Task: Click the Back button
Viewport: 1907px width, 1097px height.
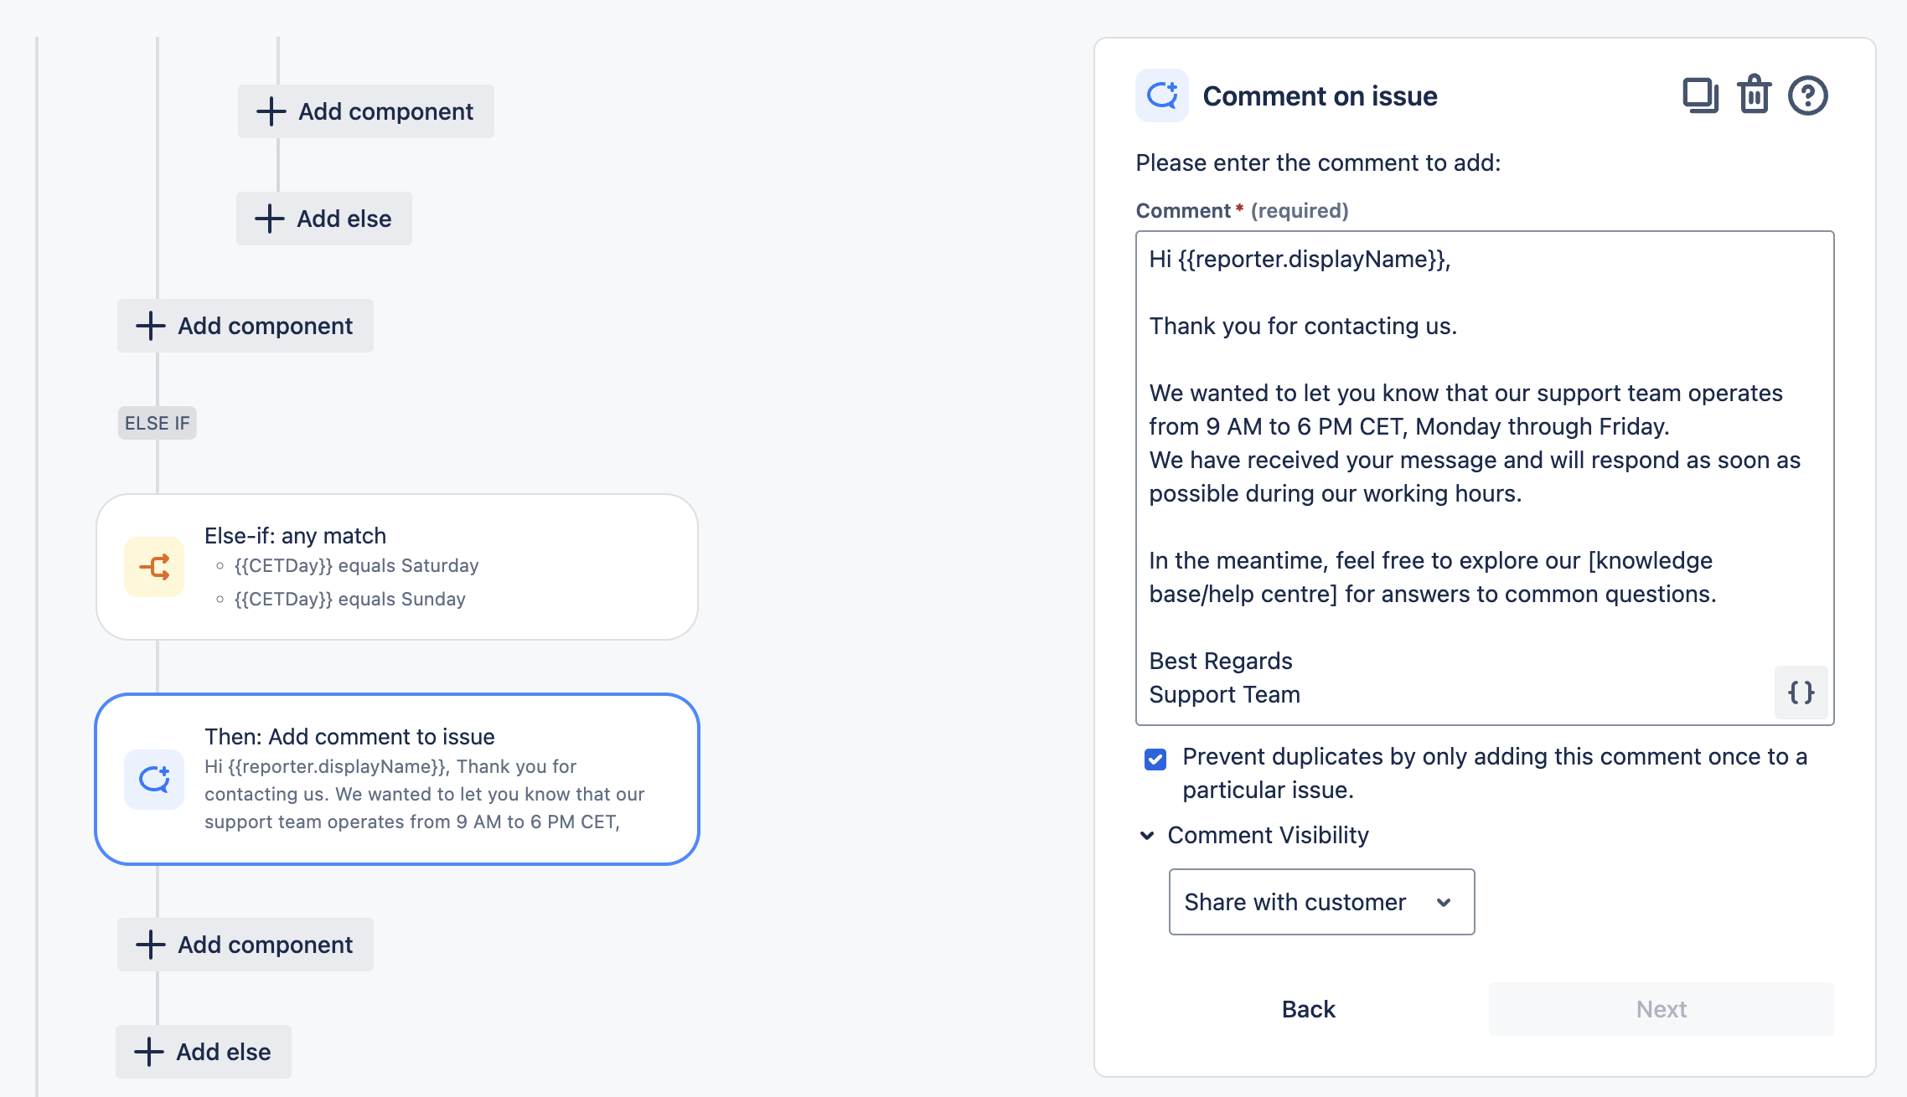Action: tap(1308, 1009)
